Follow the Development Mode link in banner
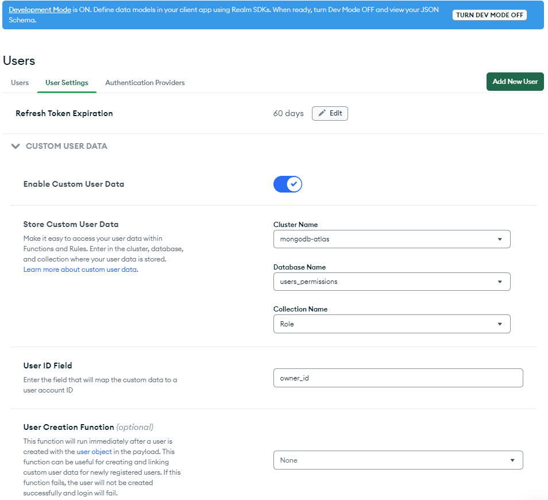This screenshot has height=500, width=548. point(40,10)
